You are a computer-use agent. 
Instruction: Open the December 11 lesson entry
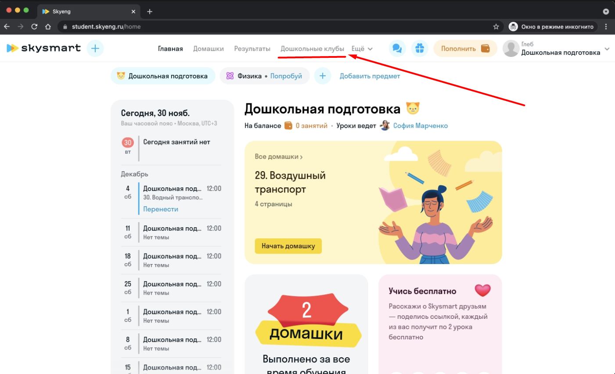pyautogui.click(x=171, y=233)
